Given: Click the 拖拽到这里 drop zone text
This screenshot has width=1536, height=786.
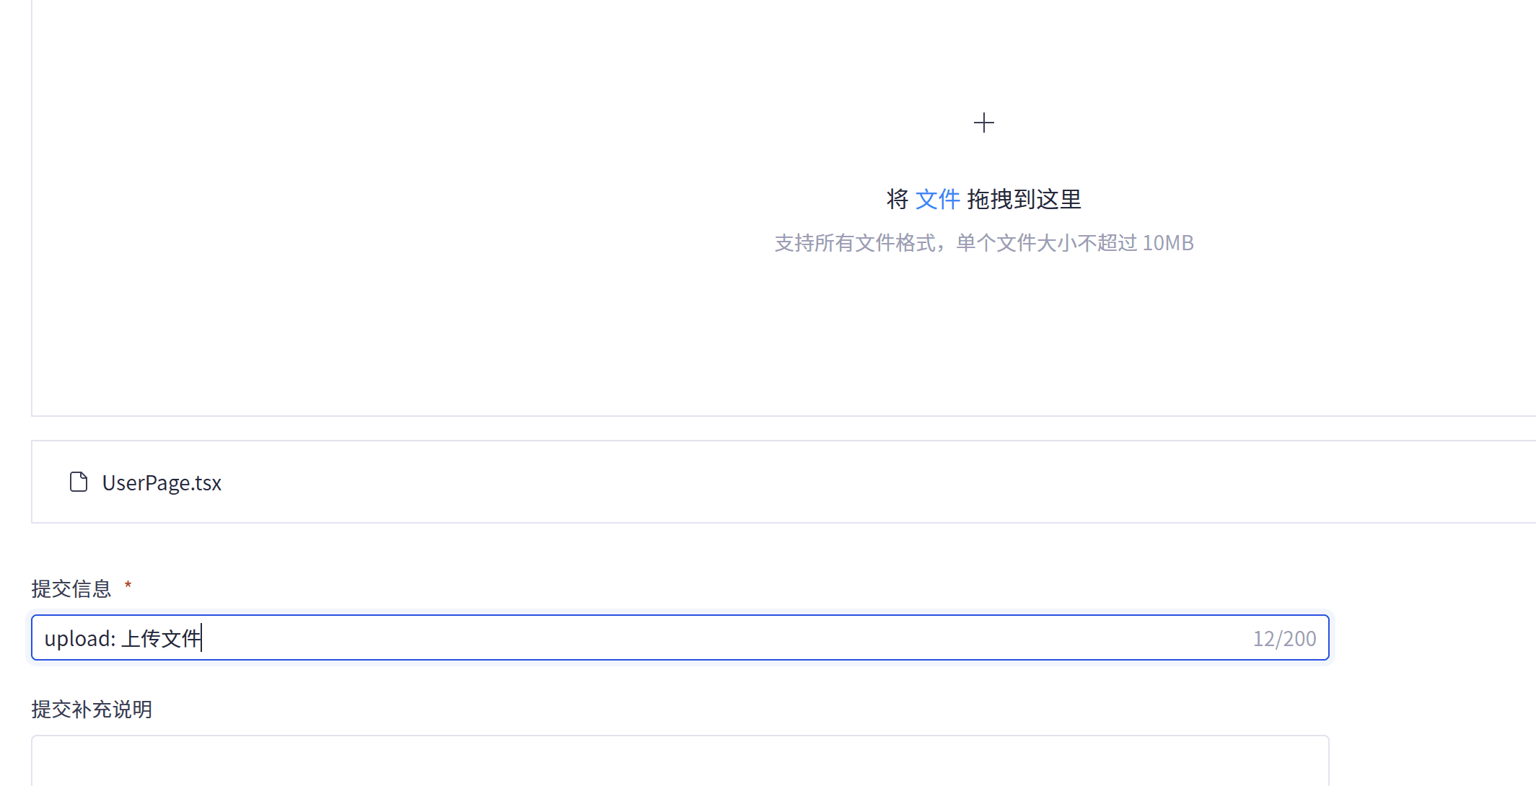Looking at the screenshot, I should pyautogui.click(x=1024, y=199).
